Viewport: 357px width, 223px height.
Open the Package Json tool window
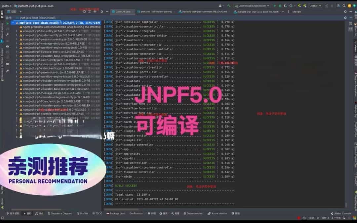(116, 213)
